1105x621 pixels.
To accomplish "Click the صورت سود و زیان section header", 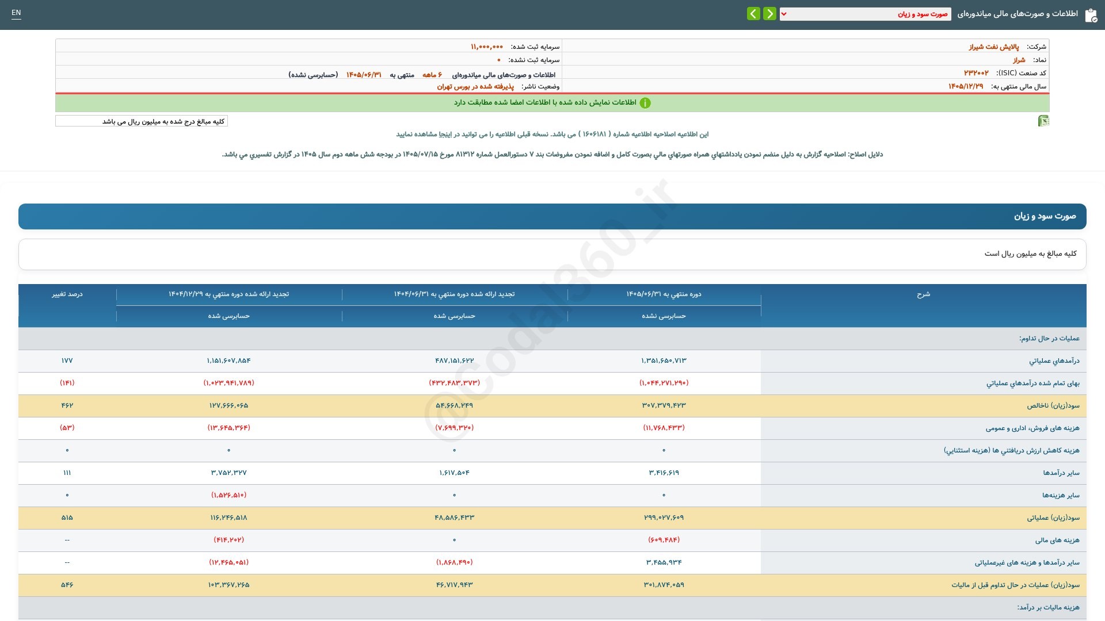I will pos(552,216).
